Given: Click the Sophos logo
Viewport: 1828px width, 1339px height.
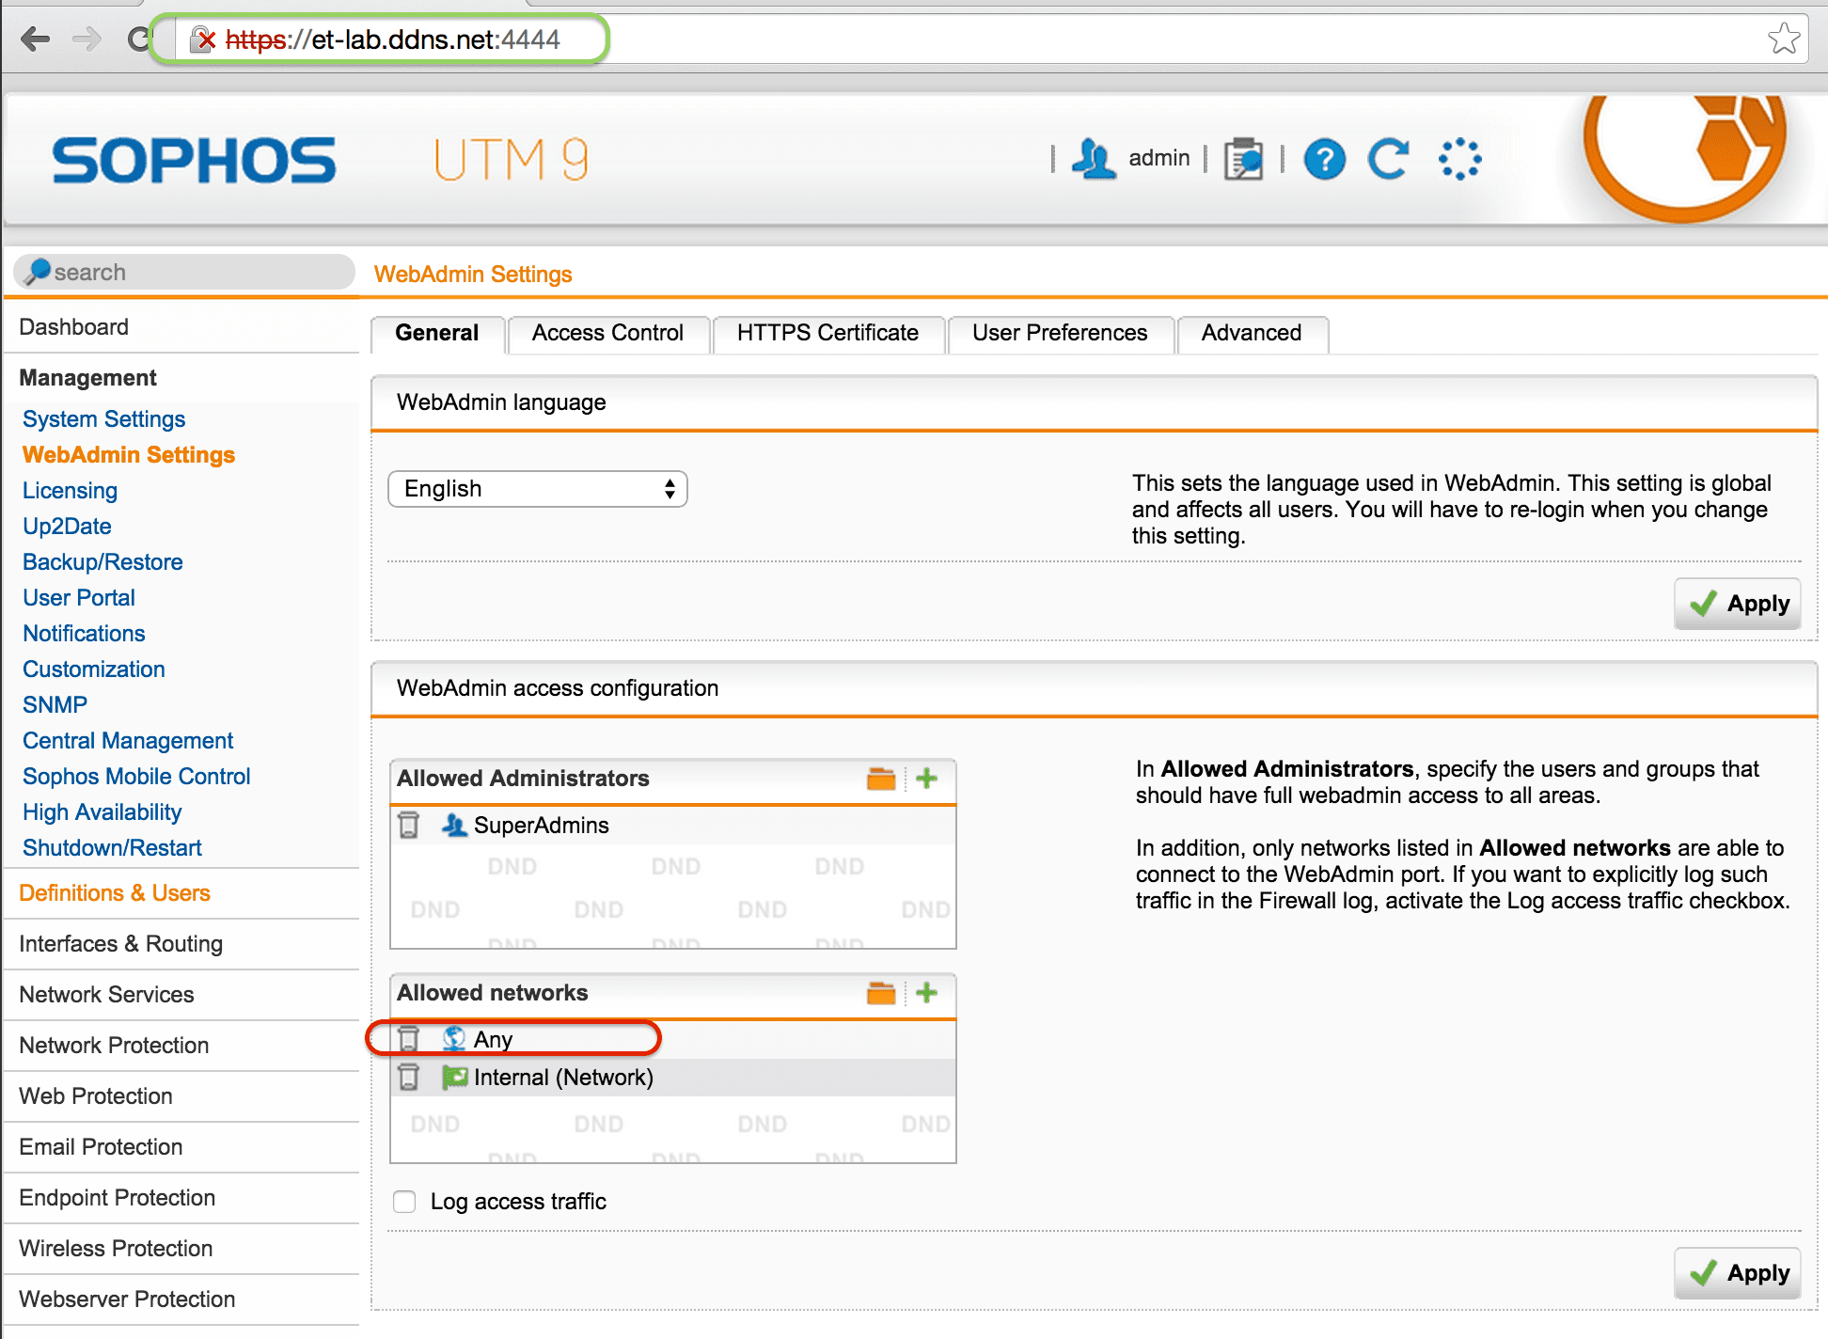Looking at the screenshot, I should (x=193, y=160).
